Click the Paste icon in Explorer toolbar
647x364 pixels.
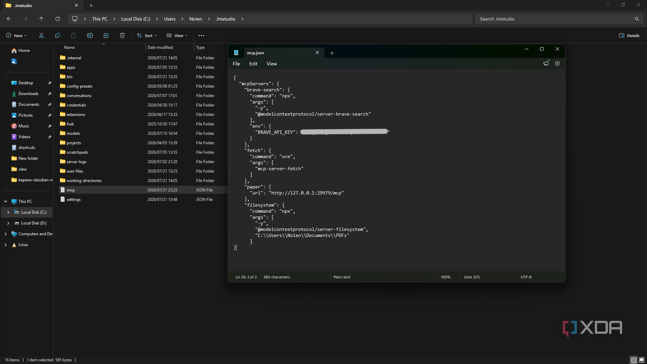click(74, 35)
